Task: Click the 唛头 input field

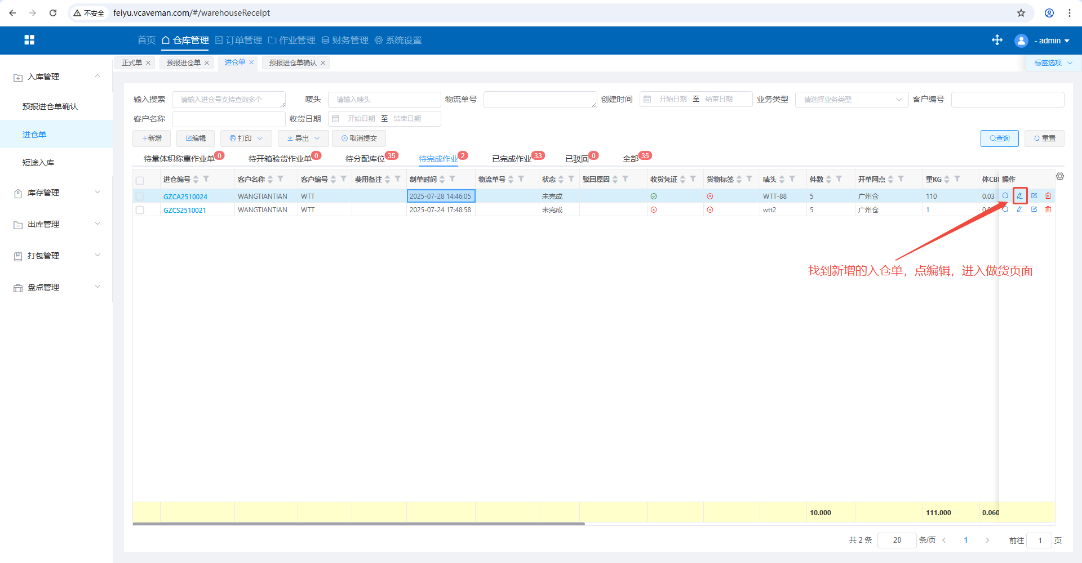Action: point(384,100)
